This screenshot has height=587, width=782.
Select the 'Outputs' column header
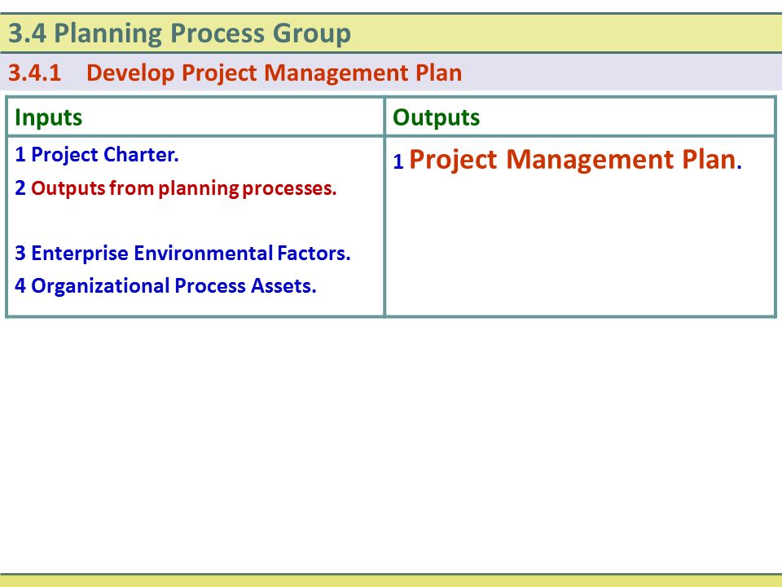(x=436, y=117)
